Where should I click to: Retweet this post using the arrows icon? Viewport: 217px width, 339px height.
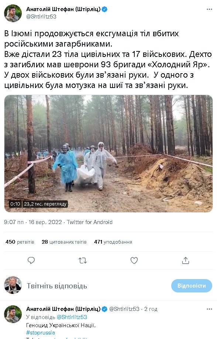(x=82, y=260)
